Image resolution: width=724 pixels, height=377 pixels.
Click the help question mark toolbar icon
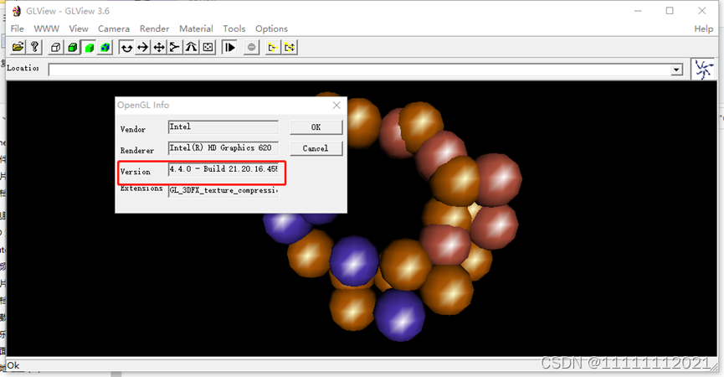point(36,48)
